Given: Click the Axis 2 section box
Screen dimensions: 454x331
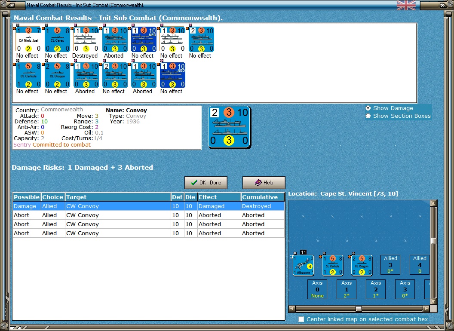Looking at the screenshot, I should click(375, 289).
